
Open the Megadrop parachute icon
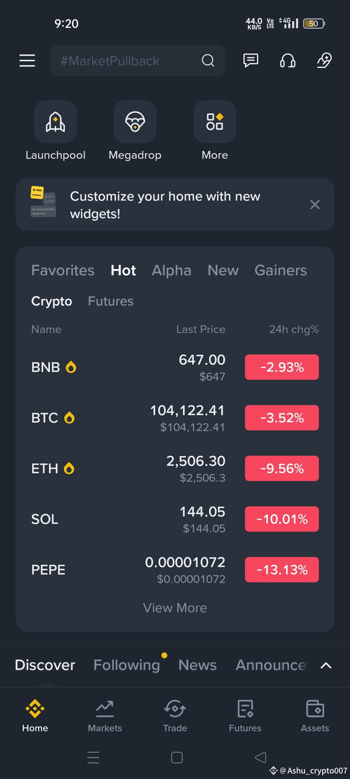click(x=135, y=122)
